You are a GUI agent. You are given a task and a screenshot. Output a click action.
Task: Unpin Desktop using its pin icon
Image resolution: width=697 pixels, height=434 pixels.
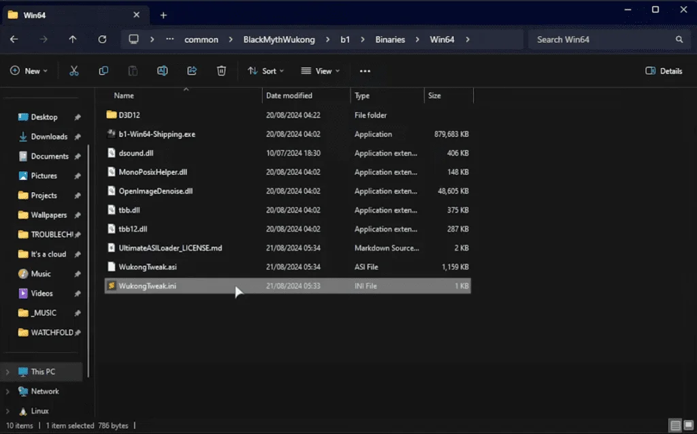[x=78, y=117]
